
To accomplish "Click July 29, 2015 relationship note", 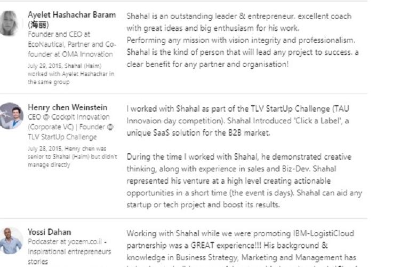I will tap(71, 74).
